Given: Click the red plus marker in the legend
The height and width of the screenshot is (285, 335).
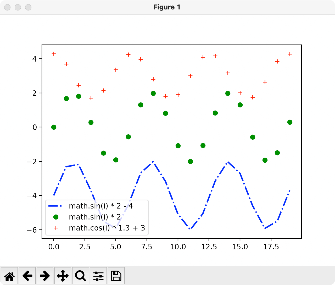Looking at the screenshot, I should 56,228.
